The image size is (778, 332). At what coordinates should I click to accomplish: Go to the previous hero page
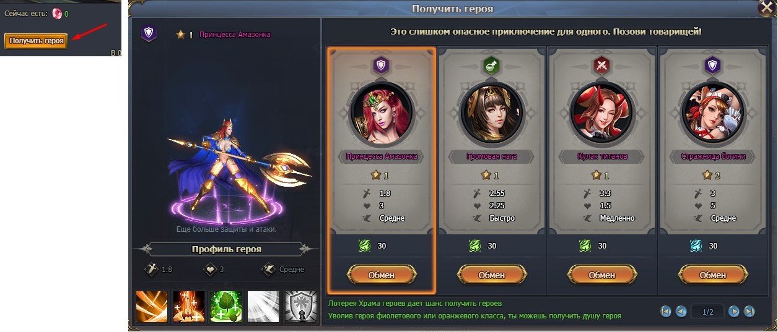(x=681, y=312)
